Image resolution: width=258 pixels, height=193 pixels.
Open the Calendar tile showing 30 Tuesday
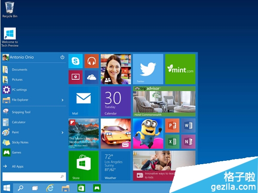tap(116, 101)
